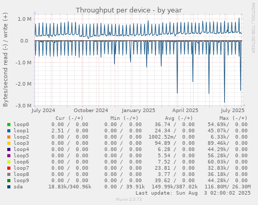The height and width of the screenshot is (205, 258).
Task: Click the sda average value 149.99k/387.02k
Action: tap(174, 187)
